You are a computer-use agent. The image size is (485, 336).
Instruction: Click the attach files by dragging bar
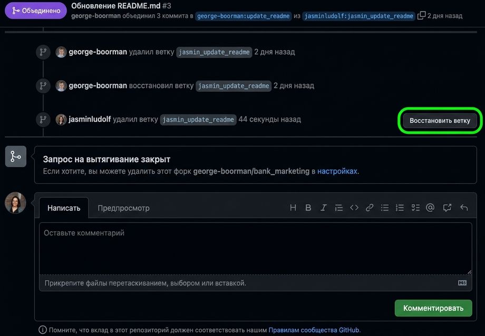click(256, 283)
